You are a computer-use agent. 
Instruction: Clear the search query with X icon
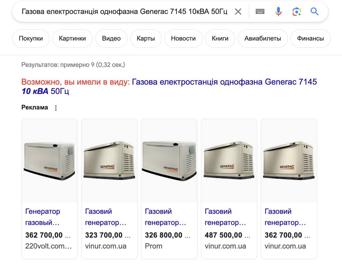(238, 11)
